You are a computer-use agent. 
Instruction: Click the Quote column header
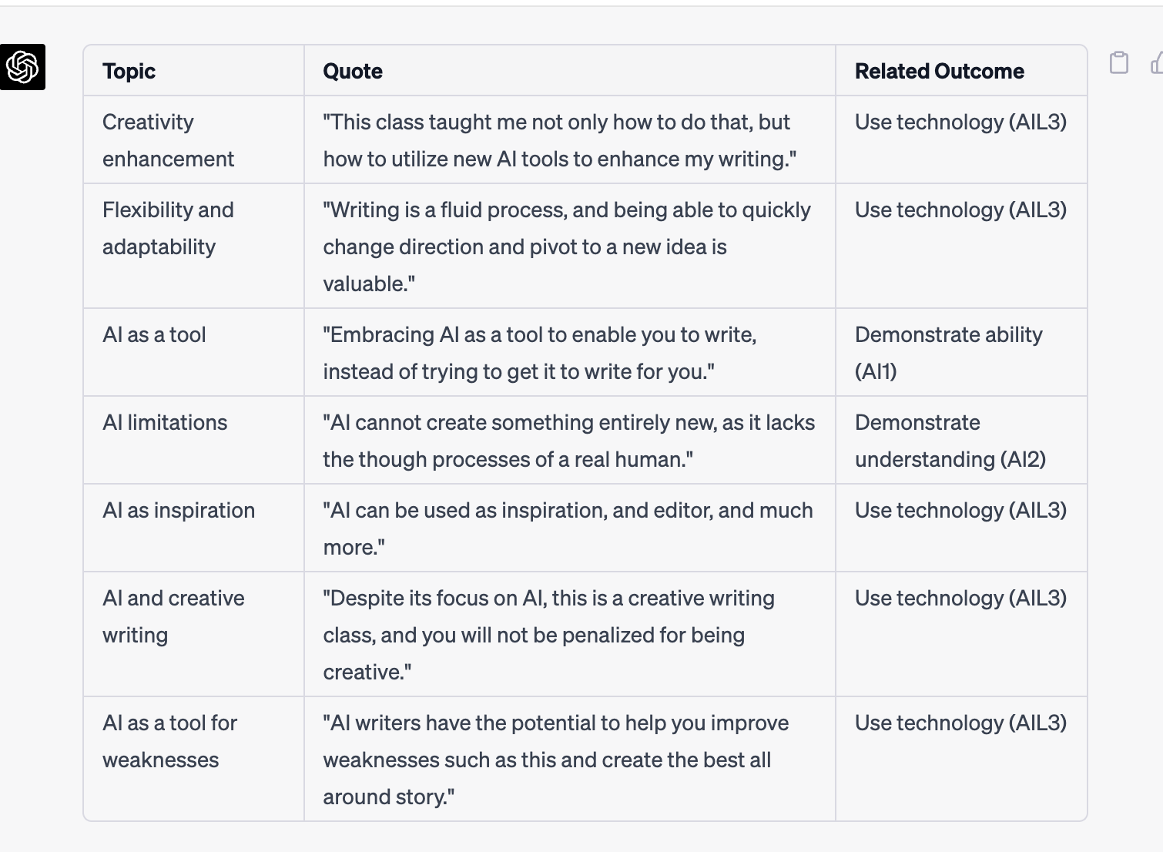[353, 71]
